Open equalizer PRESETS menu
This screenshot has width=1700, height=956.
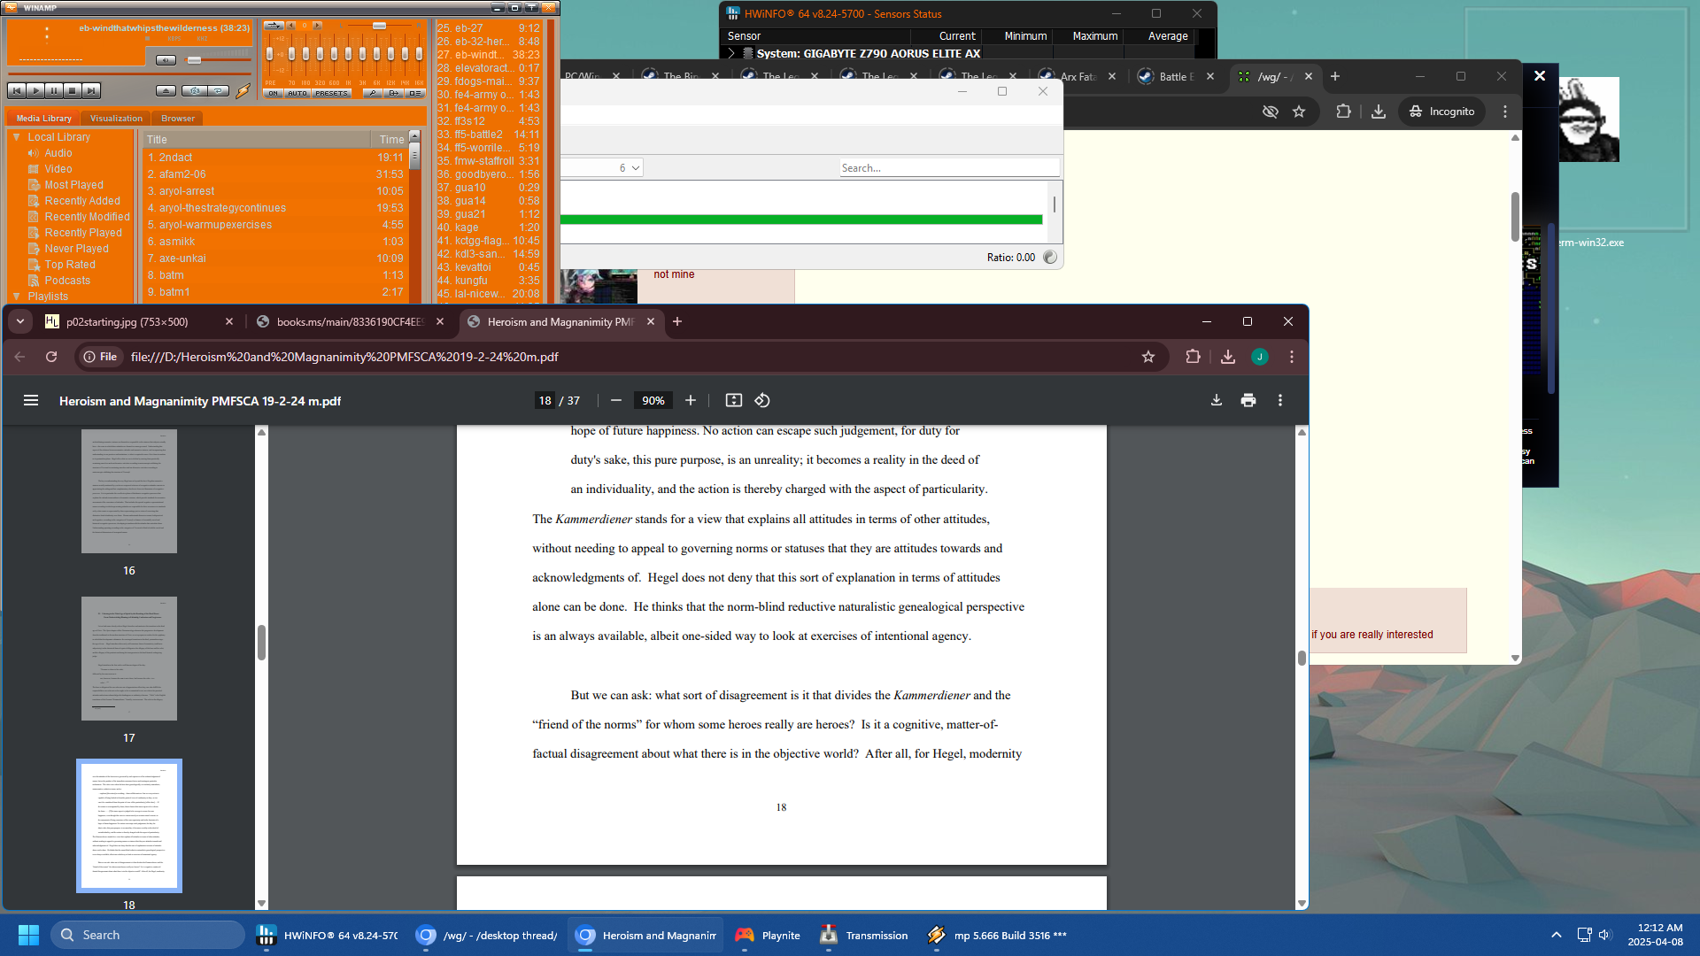tap(331, 93)
